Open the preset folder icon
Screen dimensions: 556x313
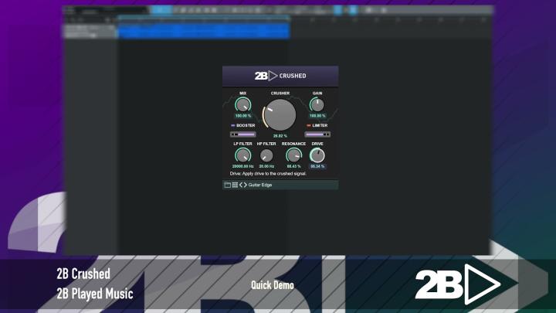228,185
